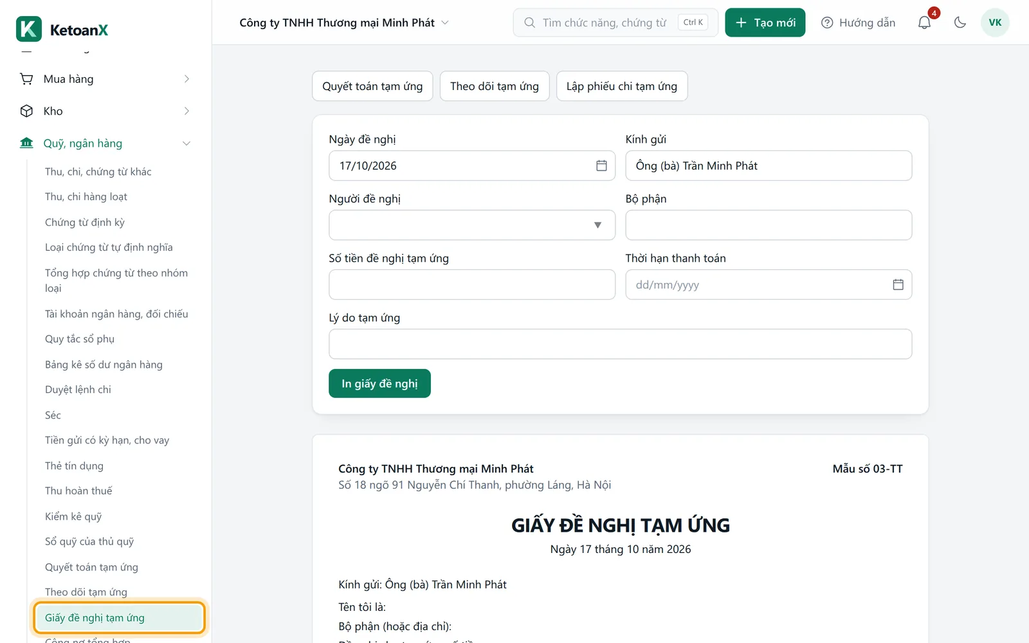The width and height of the screenshot is (1029, 643).
Task: Open Kiểm kê quỹ menu item
Action: click(73, 516)
